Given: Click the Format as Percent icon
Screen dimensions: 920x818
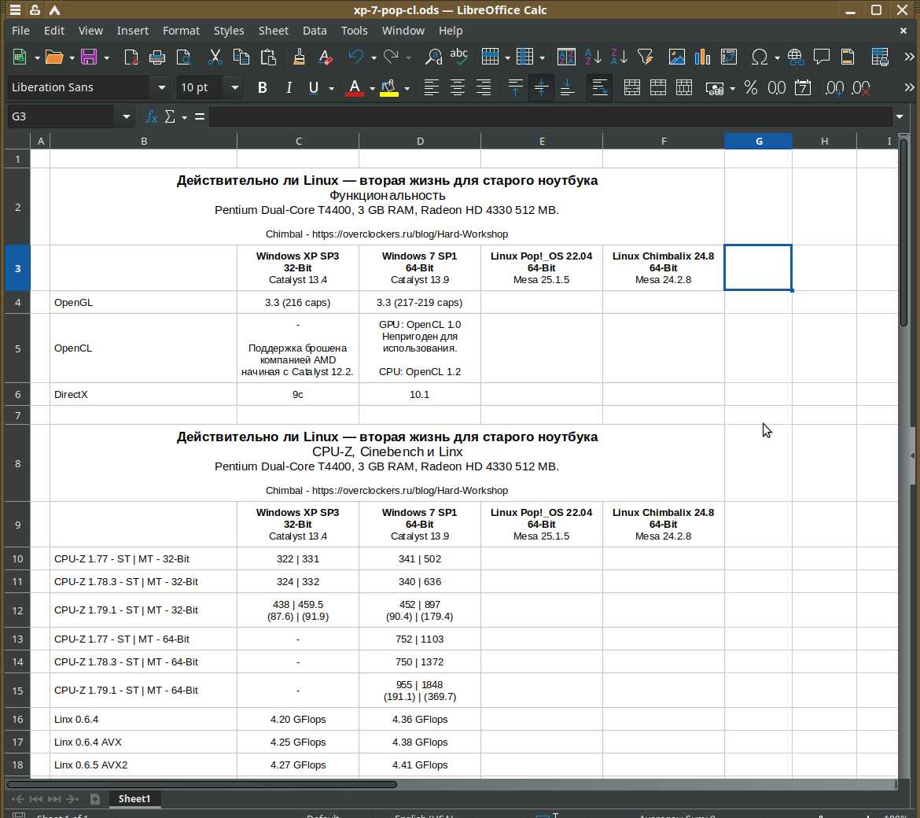Looking at the screenshot, I should 751,87.
